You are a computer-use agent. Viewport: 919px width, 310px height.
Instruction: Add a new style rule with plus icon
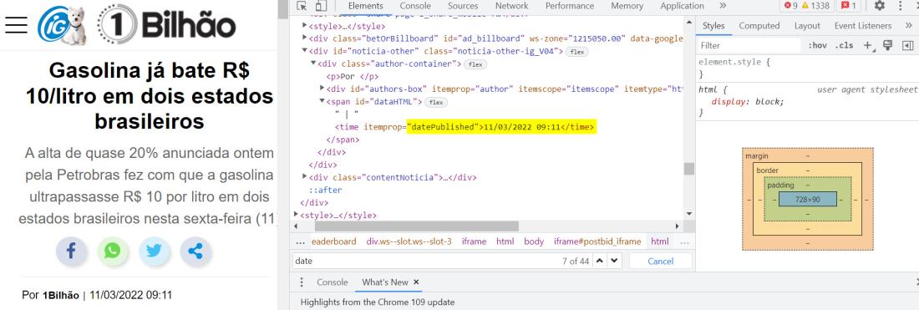point(868,45)
